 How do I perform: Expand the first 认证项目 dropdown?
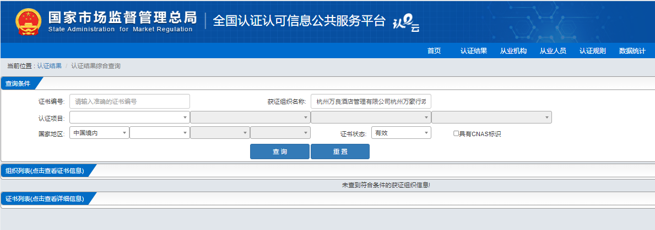[x=130, y=117]
